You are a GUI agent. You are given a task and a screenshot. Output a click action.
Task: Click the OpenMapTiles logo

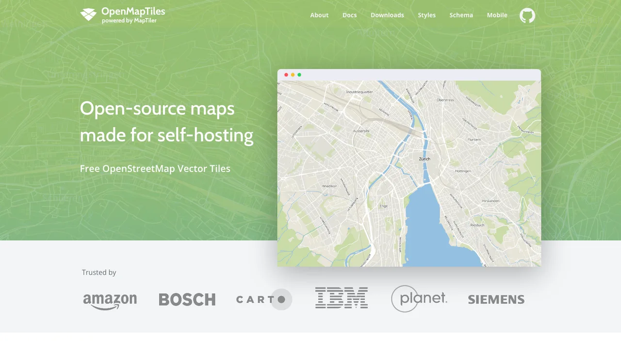(x=123, y=15)
